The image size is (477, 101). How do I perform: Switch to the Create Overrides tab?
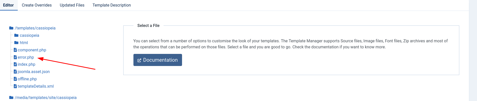pos(37,5)
